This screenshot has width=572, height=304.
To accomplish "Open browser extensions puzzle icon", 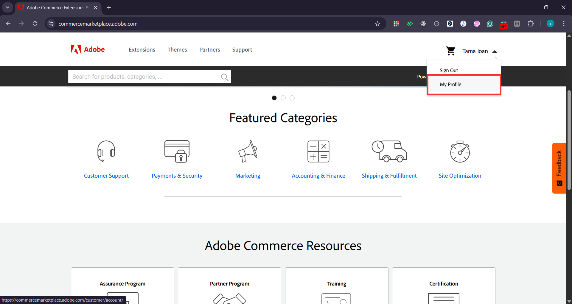I will point(531,24).
